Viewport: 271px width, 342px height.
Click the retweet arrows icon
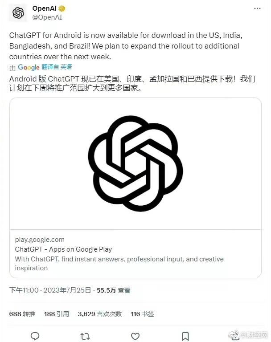[85, 336]
